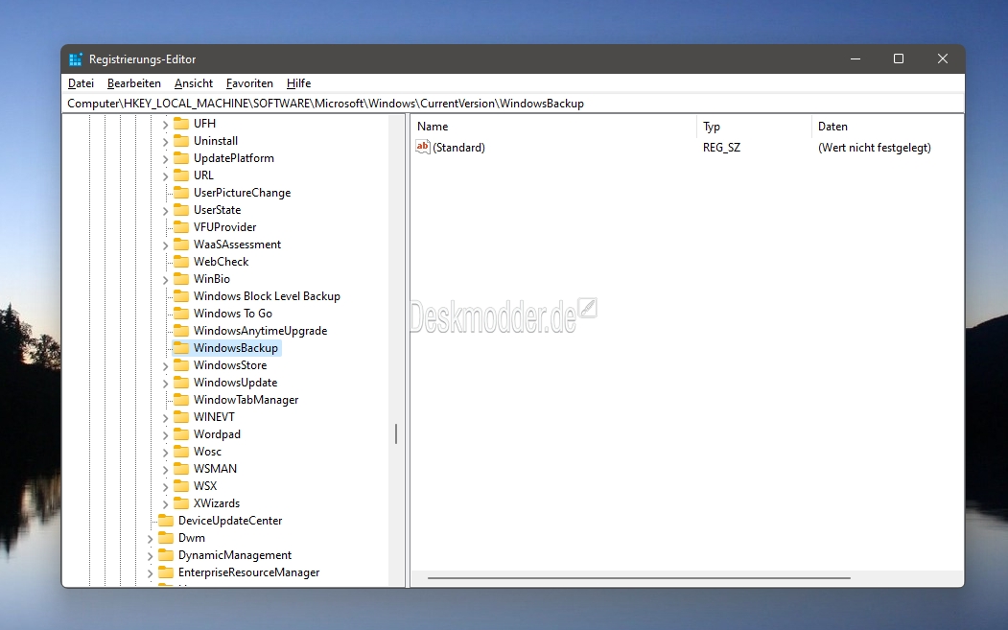
Task: Click the WindowsBackup folder icon
Action: pos(180,348)
